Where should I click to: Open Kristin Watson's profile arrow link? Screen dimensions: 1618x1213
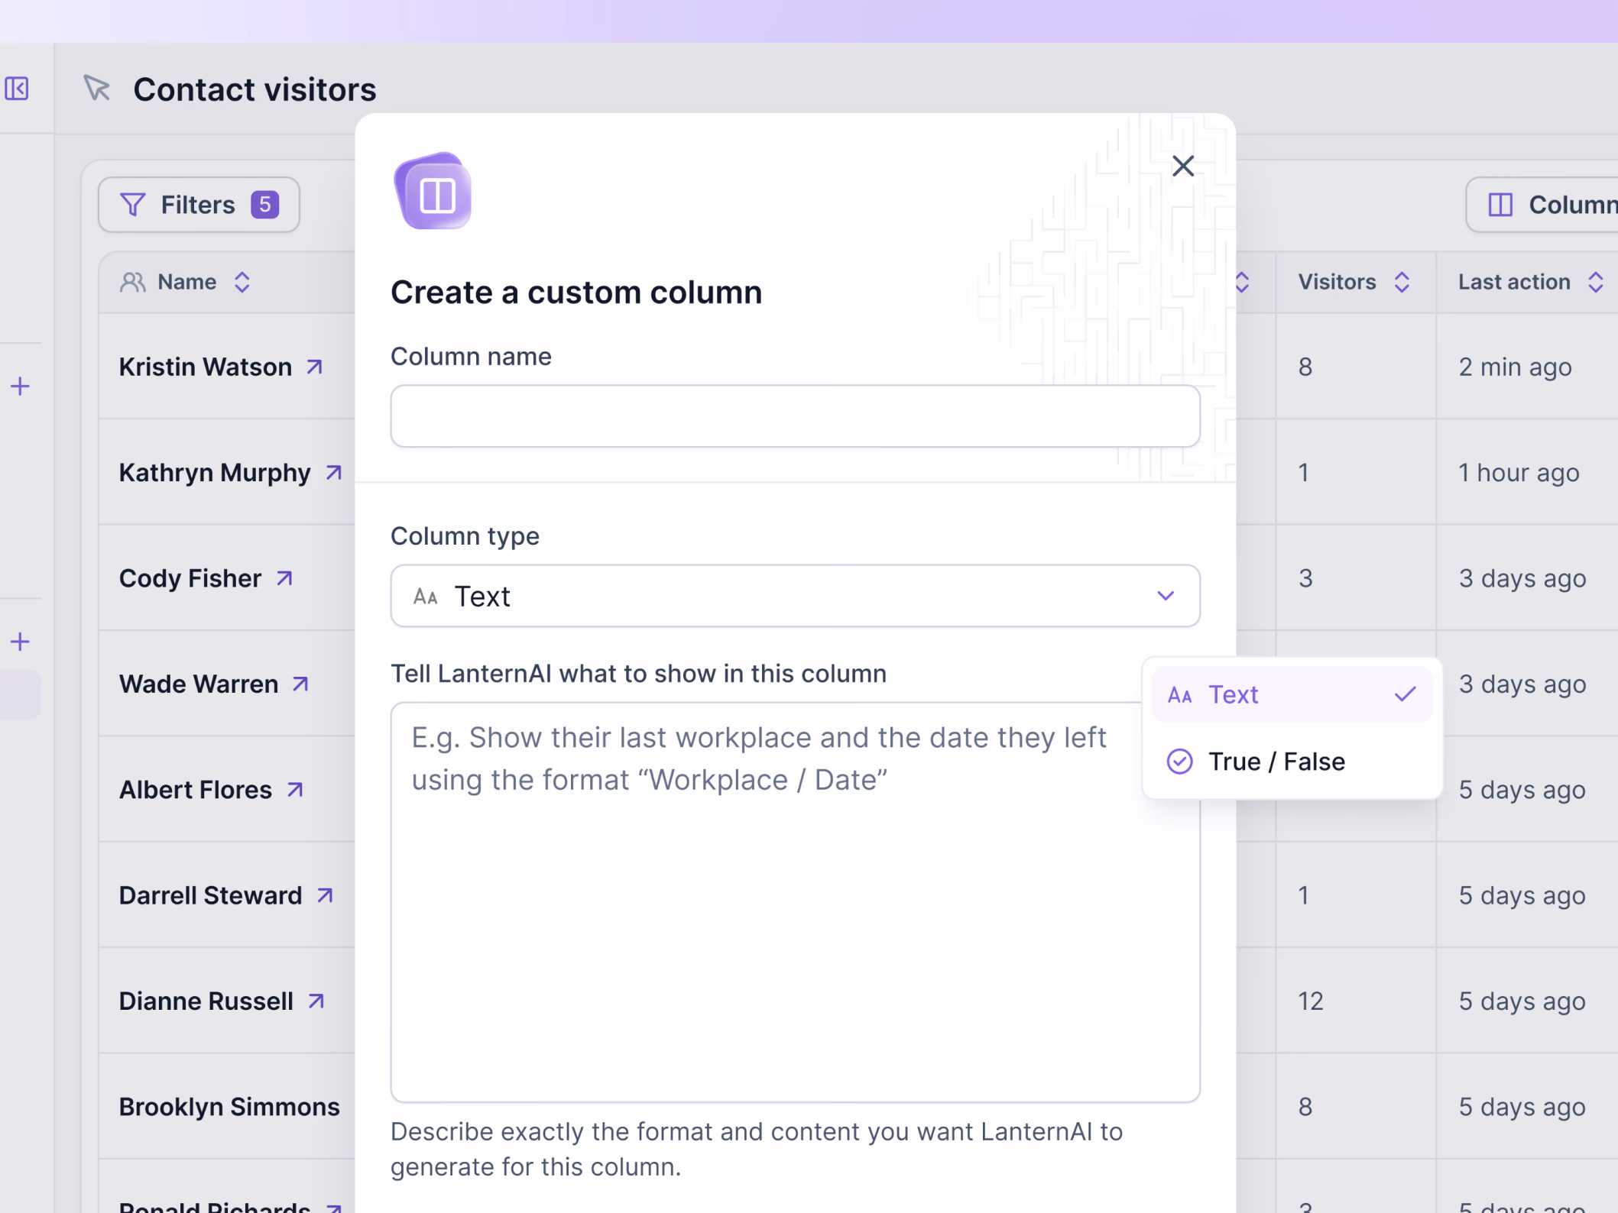click(315, 367)
